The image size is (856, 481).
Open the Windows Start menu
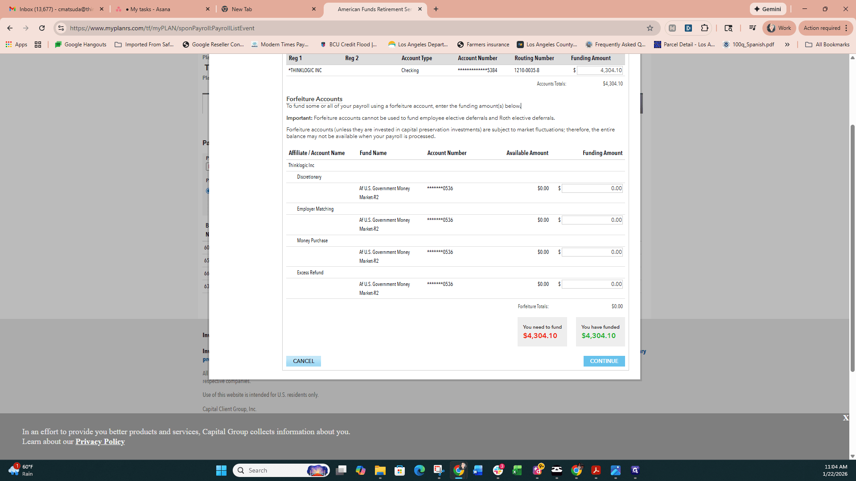[221, 470]
